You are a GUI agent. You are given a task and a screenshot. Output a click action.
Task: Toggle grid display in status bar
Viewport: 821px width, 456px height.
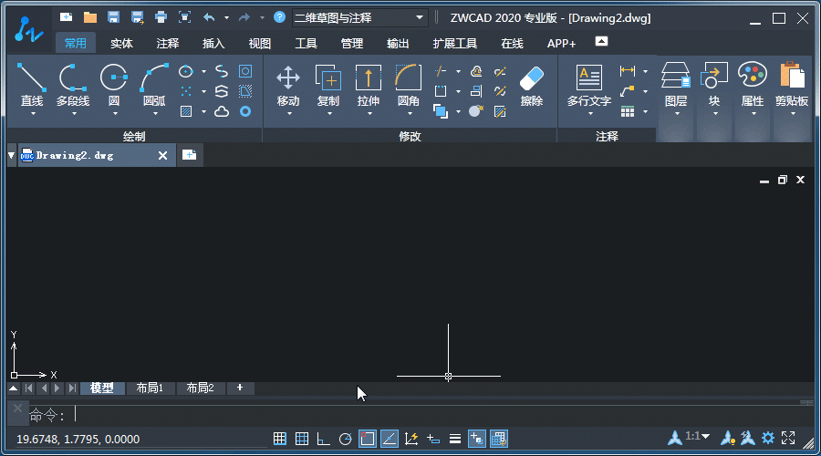click(302, 439)
